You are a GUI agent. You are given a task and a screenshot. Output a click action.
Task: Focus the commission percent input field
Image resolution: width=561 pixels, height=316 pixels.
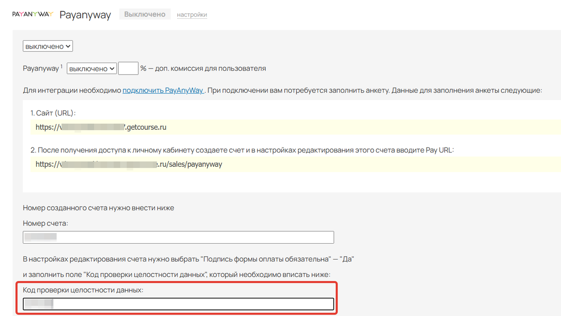128,69
